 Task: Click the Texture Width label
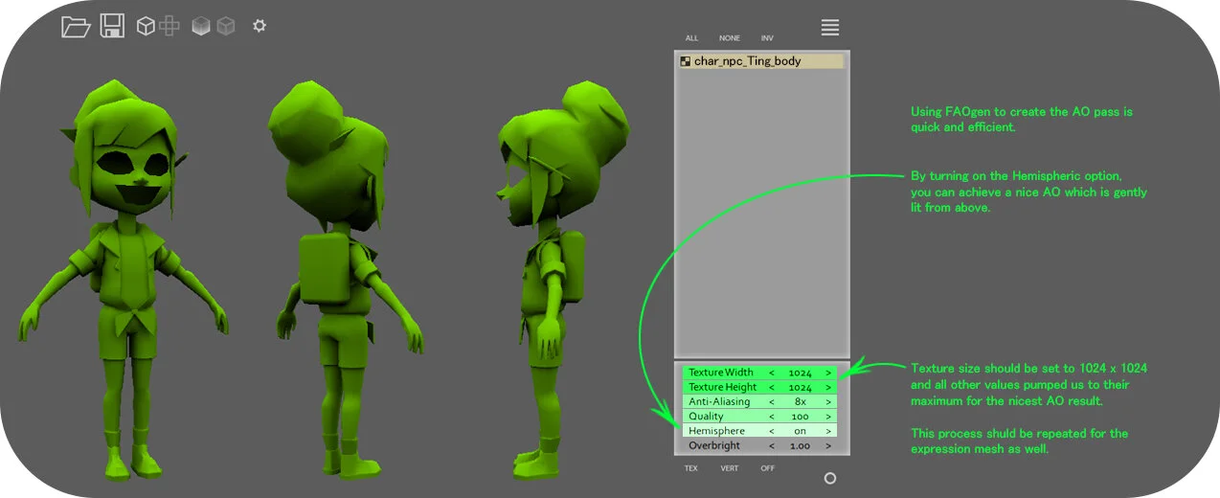pyautogui.click(x=720, y=373)
